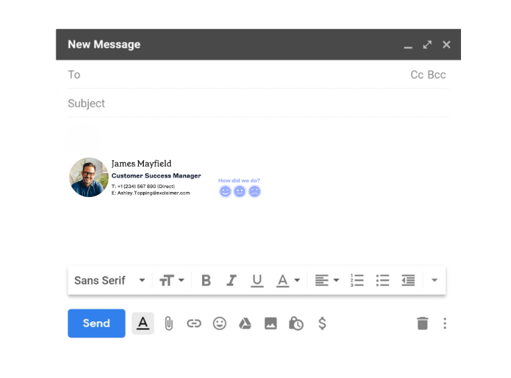Add Bcc recipients
Image resolution: width=511 pixels, height=378 pixels.
(x=437, y=74)
